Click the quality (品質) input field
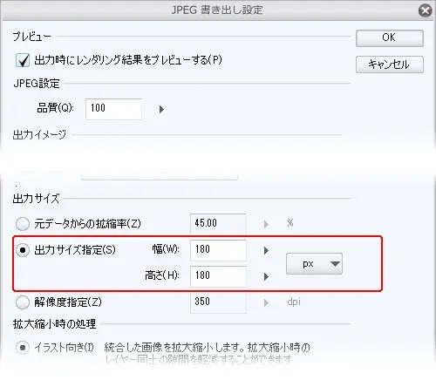This screenshot has width=436, height=380. tap(113, 109)
